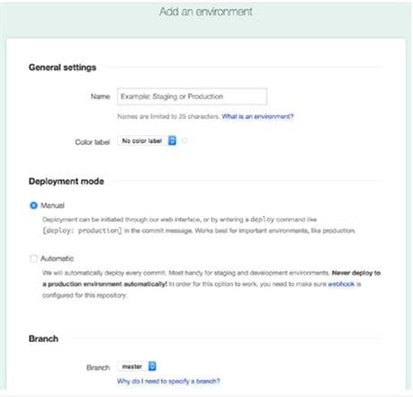Click the Name input field
The width and height of the screenshot is (413, 397).
pyautogui.click(x=192, y=96)
